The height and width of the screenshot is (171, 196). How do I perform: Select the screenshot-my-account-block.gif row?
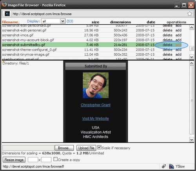click(92, 40)
